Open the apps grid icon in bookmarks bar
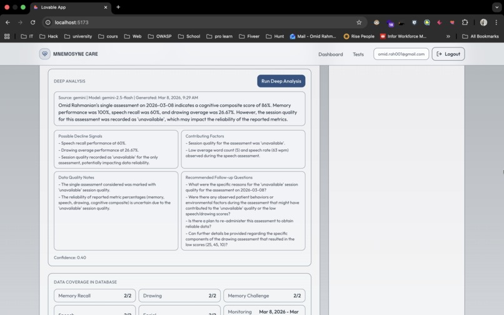This screenshot has width=504, height=315. [7, 36]
